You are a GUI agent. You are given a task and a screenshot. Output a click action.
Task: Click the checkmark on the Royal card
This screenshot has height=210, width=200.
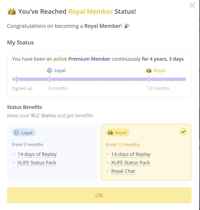[183, 132]
